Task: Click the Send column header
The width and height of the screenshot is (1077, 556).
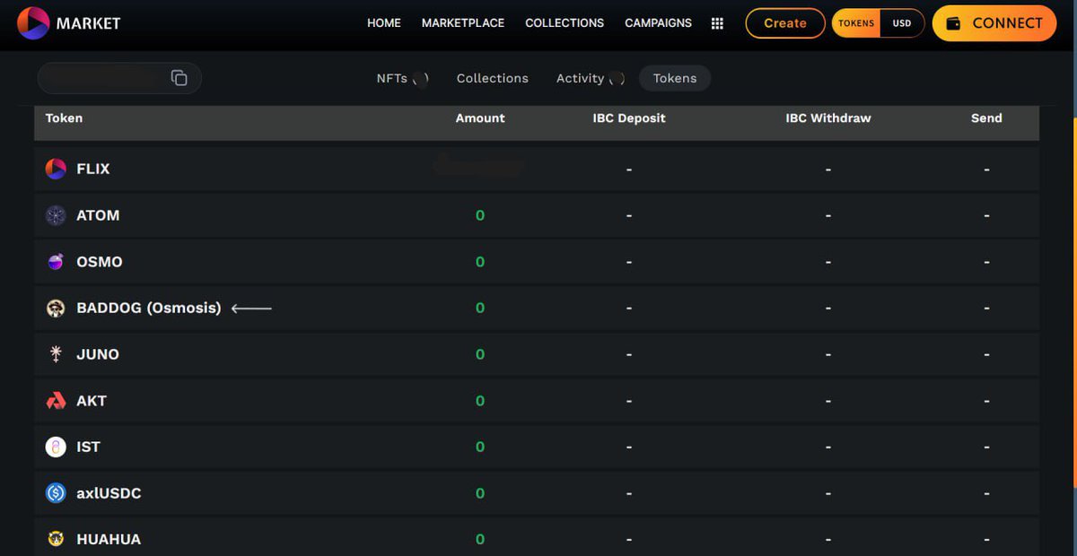Action: [x=986, y=118]
